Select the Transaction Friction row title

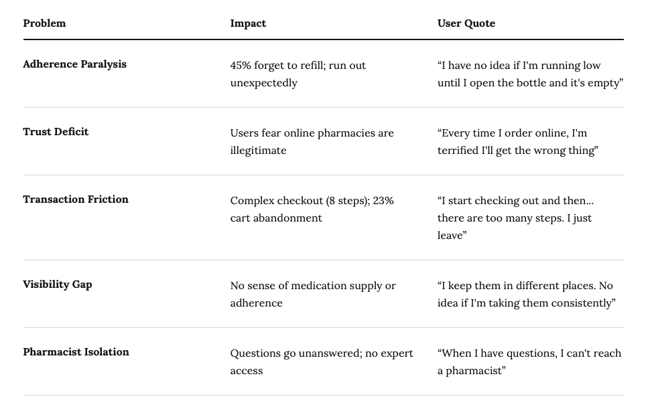click(x=76, y=199)
